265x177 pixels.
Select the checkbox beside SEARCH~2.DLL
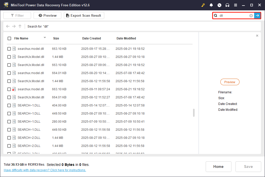click(x=9, y=138)
